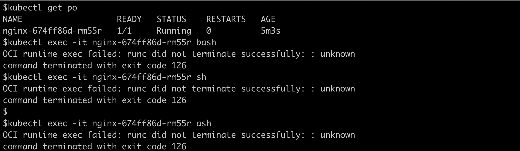Image resolution: width=520 pixels, height=151 pixels.
Task: Click the RESTARTS column header
Action: tap(226, 19)
